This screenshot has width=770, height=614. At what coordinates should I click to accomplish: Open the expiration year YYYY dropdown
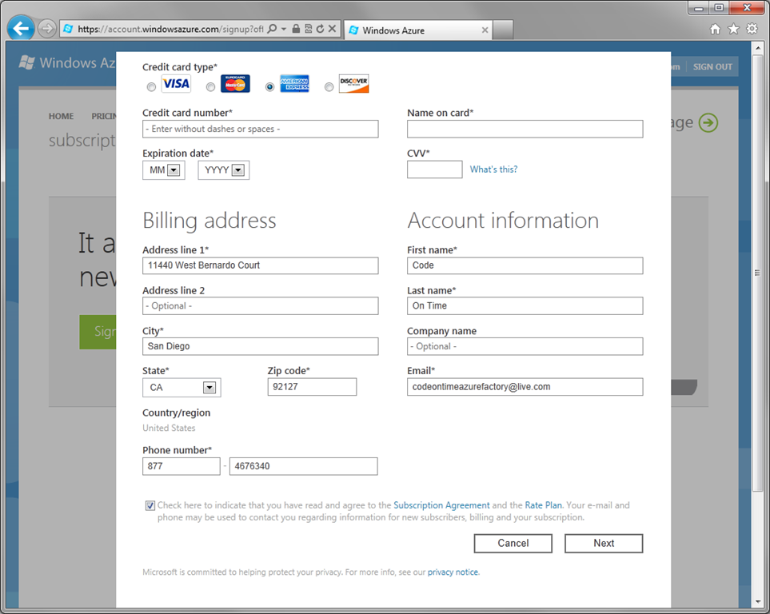point(224,170)
